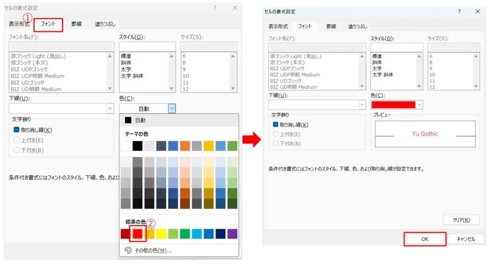This screenshot has height=264, width=493.
Task: Choose the top-row green theme color
Action: [233, 146]
